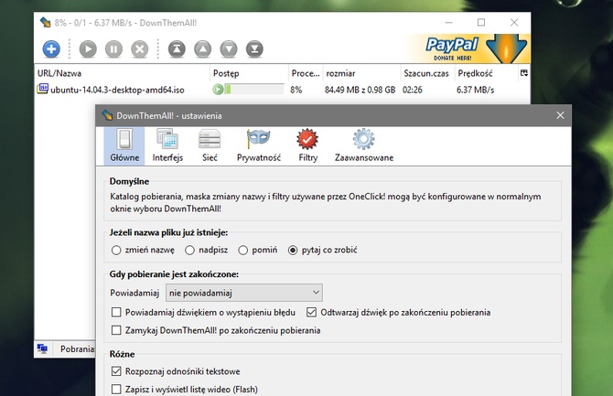This screenshot has width=613, height=396.
Task: Click Pobrania label in the status bar
Action: click(77, 348)
